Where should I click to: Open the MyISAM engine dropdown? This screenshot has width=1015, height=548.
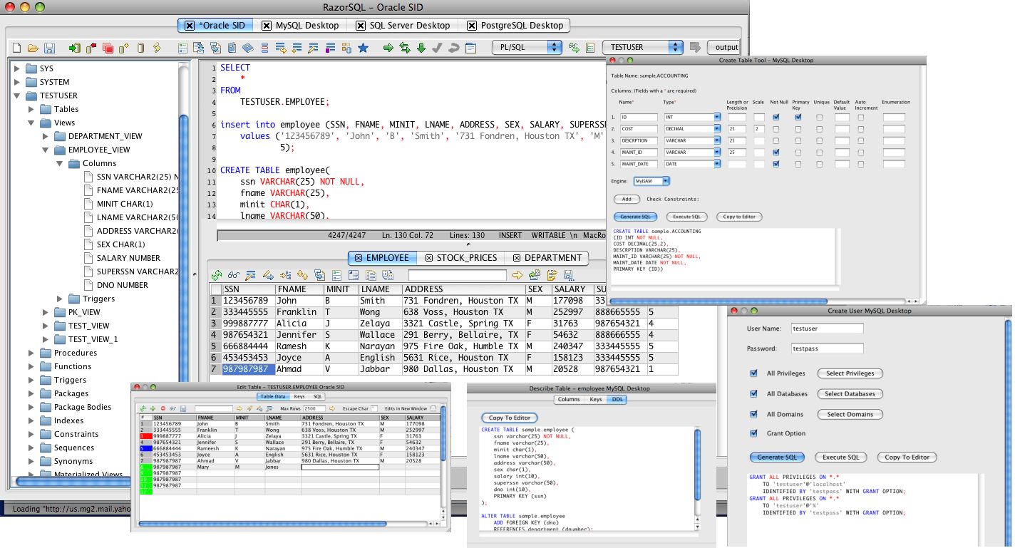coord(664,180)
